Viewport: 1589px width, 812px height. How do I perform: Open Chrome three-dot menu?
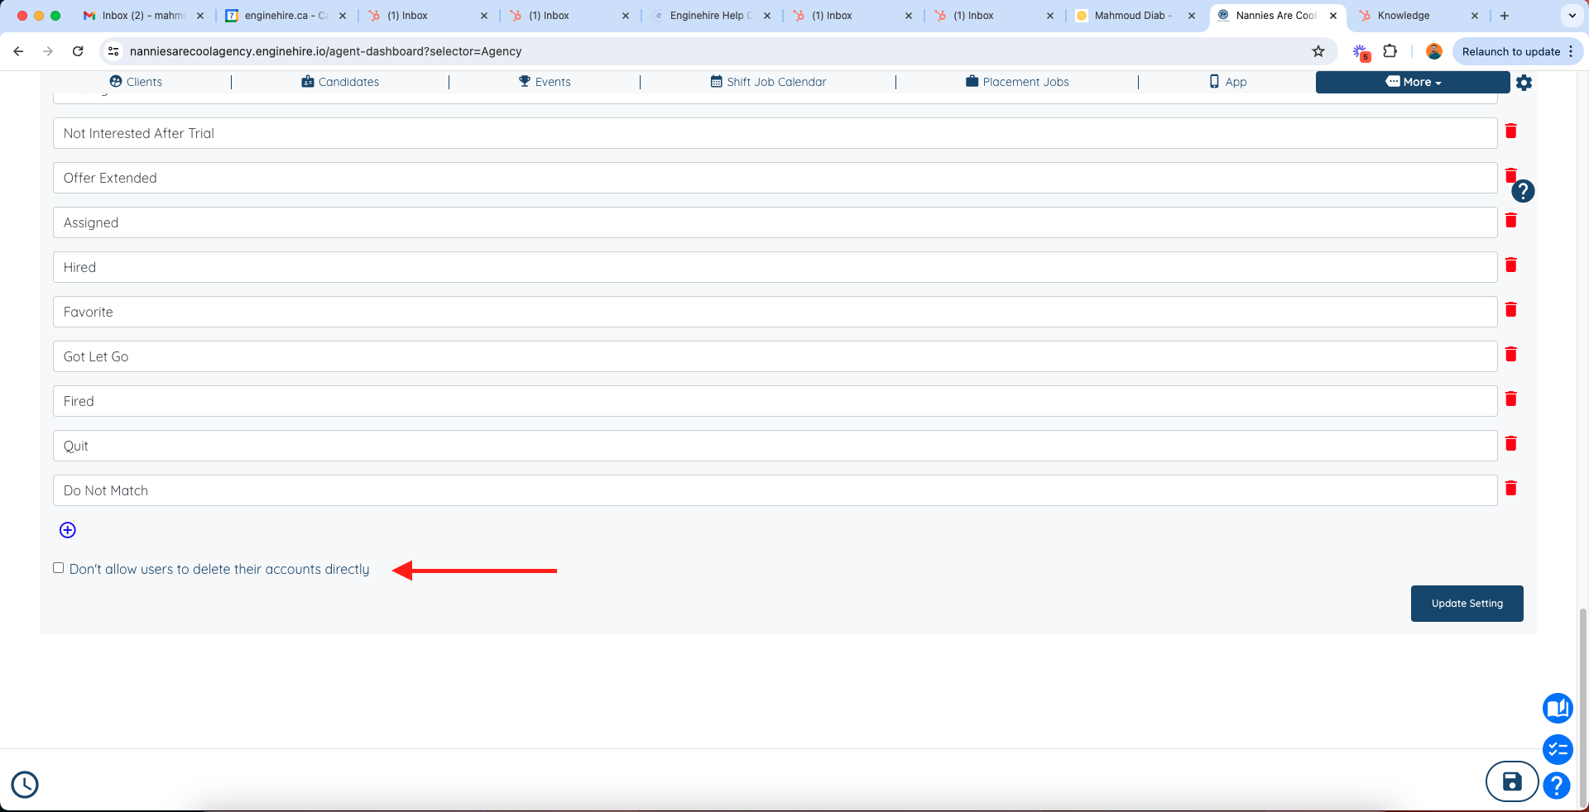point(1571,51)
